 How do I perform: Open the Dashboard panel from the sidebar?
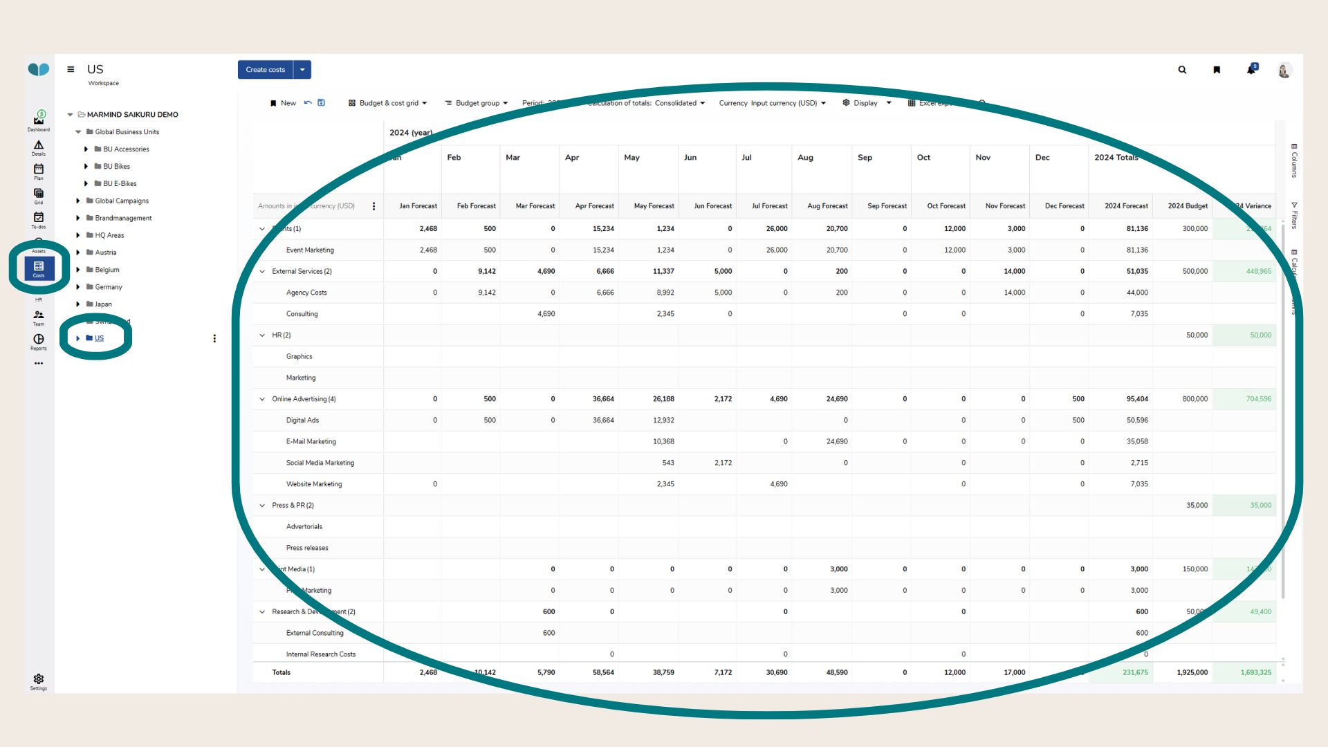(39, 119)
